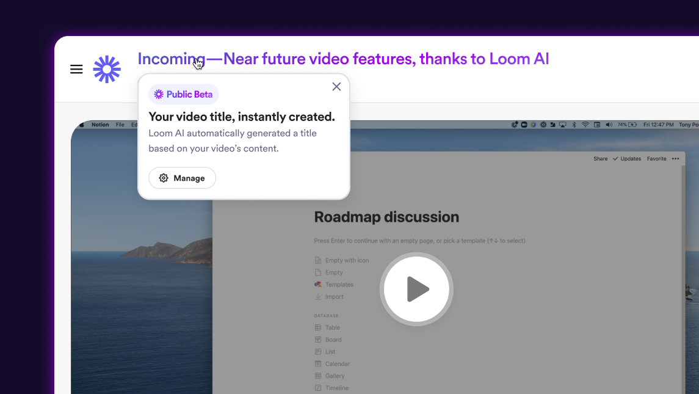Image resolution: width=699 pixels, height=394 pixels.
Task: Choose the 'Calendar' database option
Action: (332, 363)
